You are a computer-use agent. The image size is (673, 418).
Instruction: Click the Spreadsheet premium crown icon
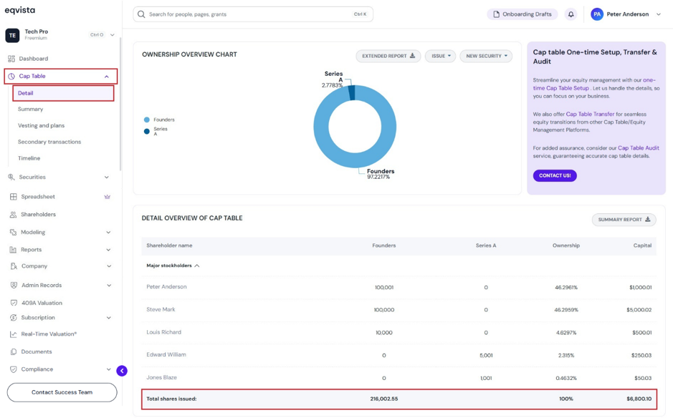[108, 197]
